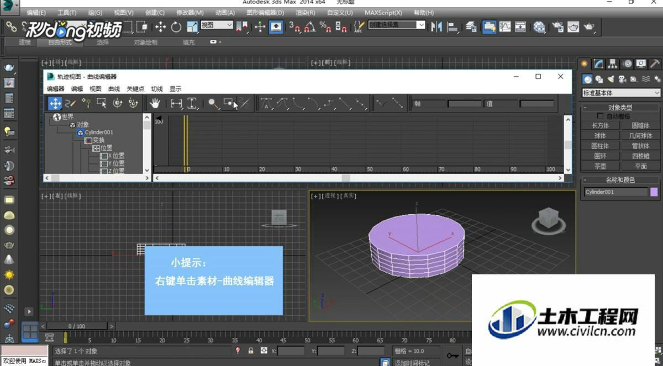Screen dimensions: 663x366
Task: Open the Display tab in command panel
Action: pos(641,64)
